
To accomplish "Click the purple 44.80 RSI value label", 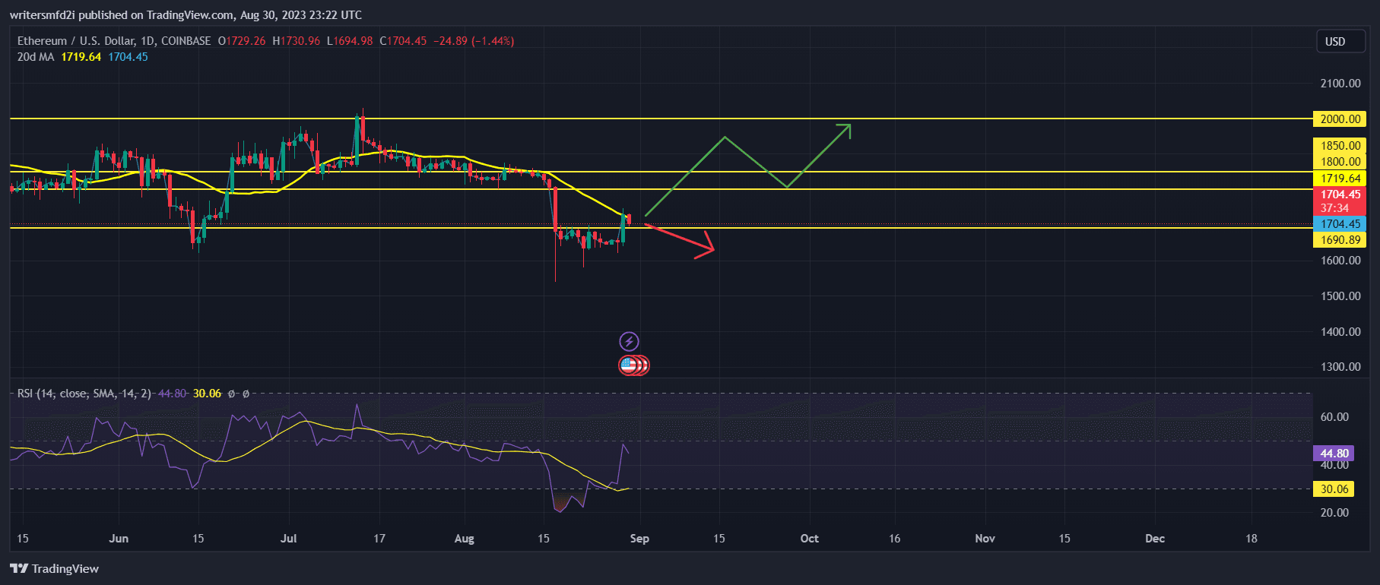I will point(1334,454).
